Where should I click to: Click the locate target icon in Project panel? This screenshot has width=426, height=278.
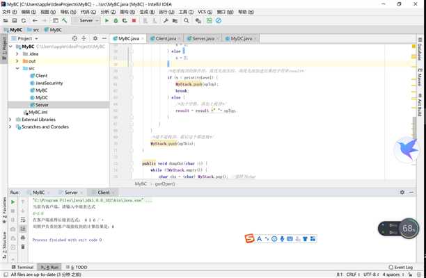[x=74, y=38]
